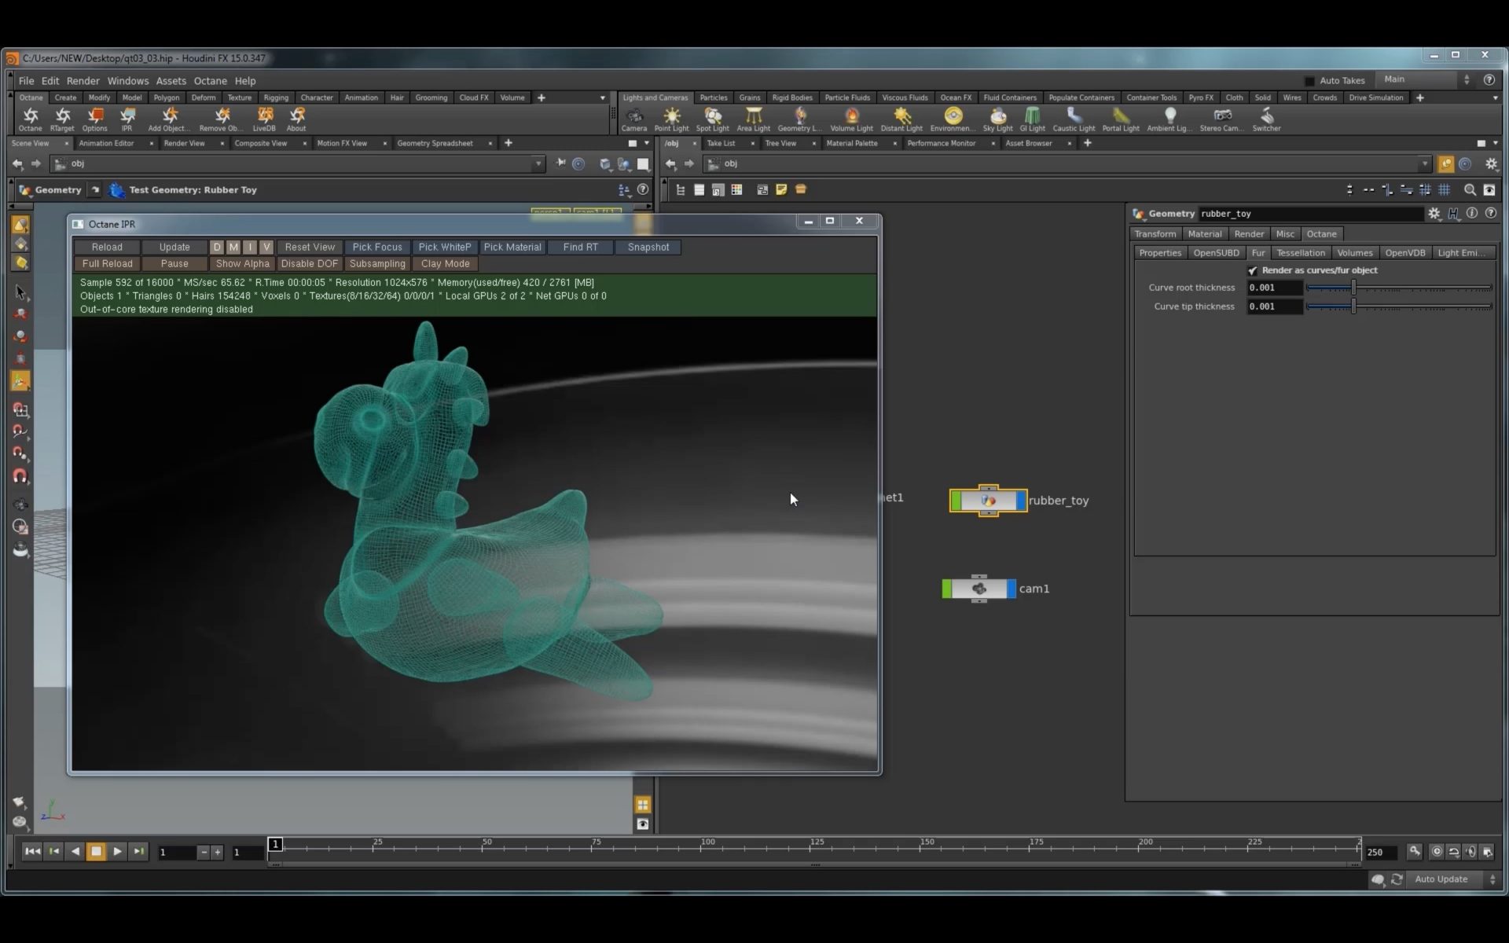1509x943 pixels.
Task: Add a GI Light
Action: click(1032, 119)
